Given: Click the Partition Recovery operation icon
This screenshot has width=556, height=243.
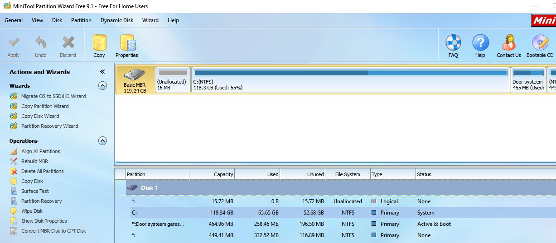Looking at the screenshot, I should (x=13, y=201).
